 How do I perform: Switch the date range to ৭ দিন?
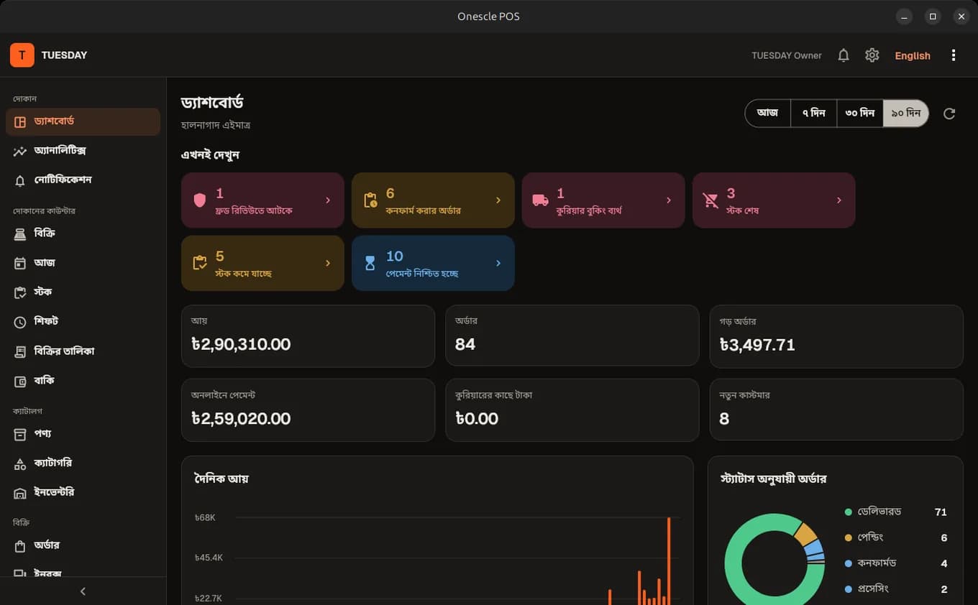tap(814, 114)
